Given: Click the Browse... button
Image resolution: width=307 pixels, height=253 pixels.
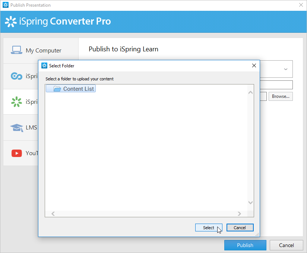Looking at the screenshot, I should click(x=281, y=96).
